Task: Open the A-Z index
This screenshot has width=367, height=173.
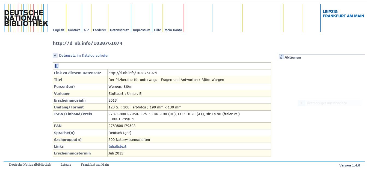Action: [86, 30]
